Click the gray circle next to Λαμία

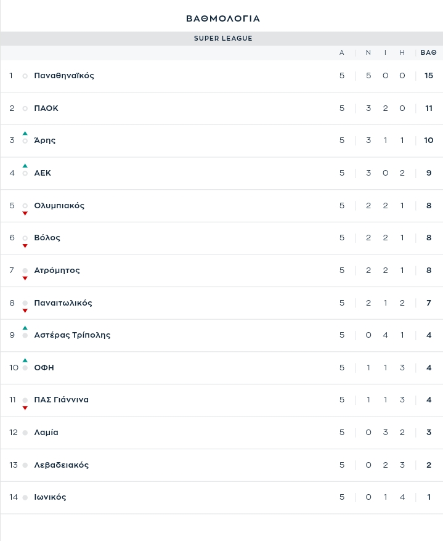25,433
